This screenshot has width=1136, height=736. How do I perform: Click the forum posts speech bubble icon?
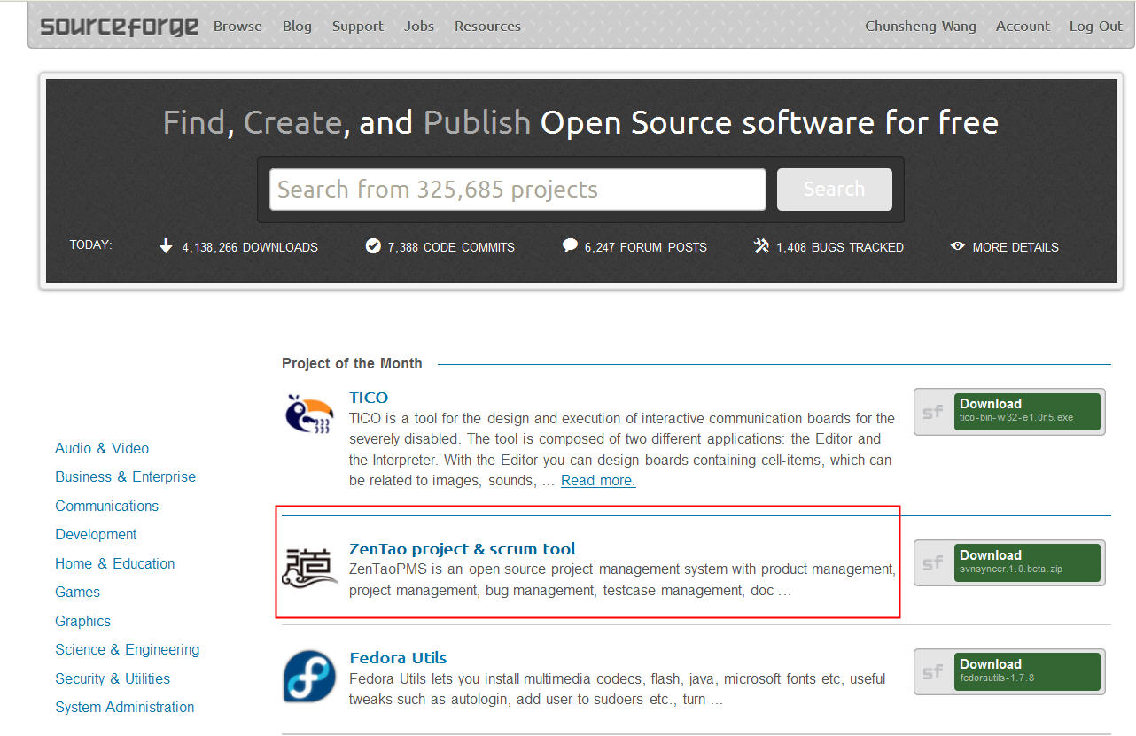[570, 246]
